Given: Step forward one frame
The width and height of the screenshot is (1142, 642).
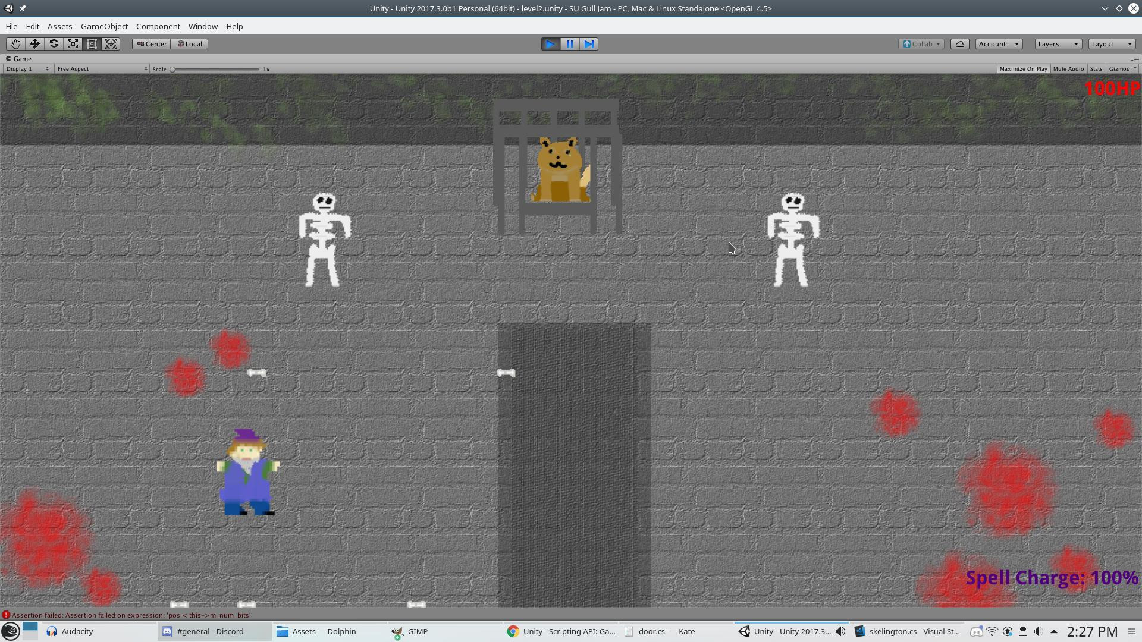Looking at the screenshot, I should click(x=588, y=44).
